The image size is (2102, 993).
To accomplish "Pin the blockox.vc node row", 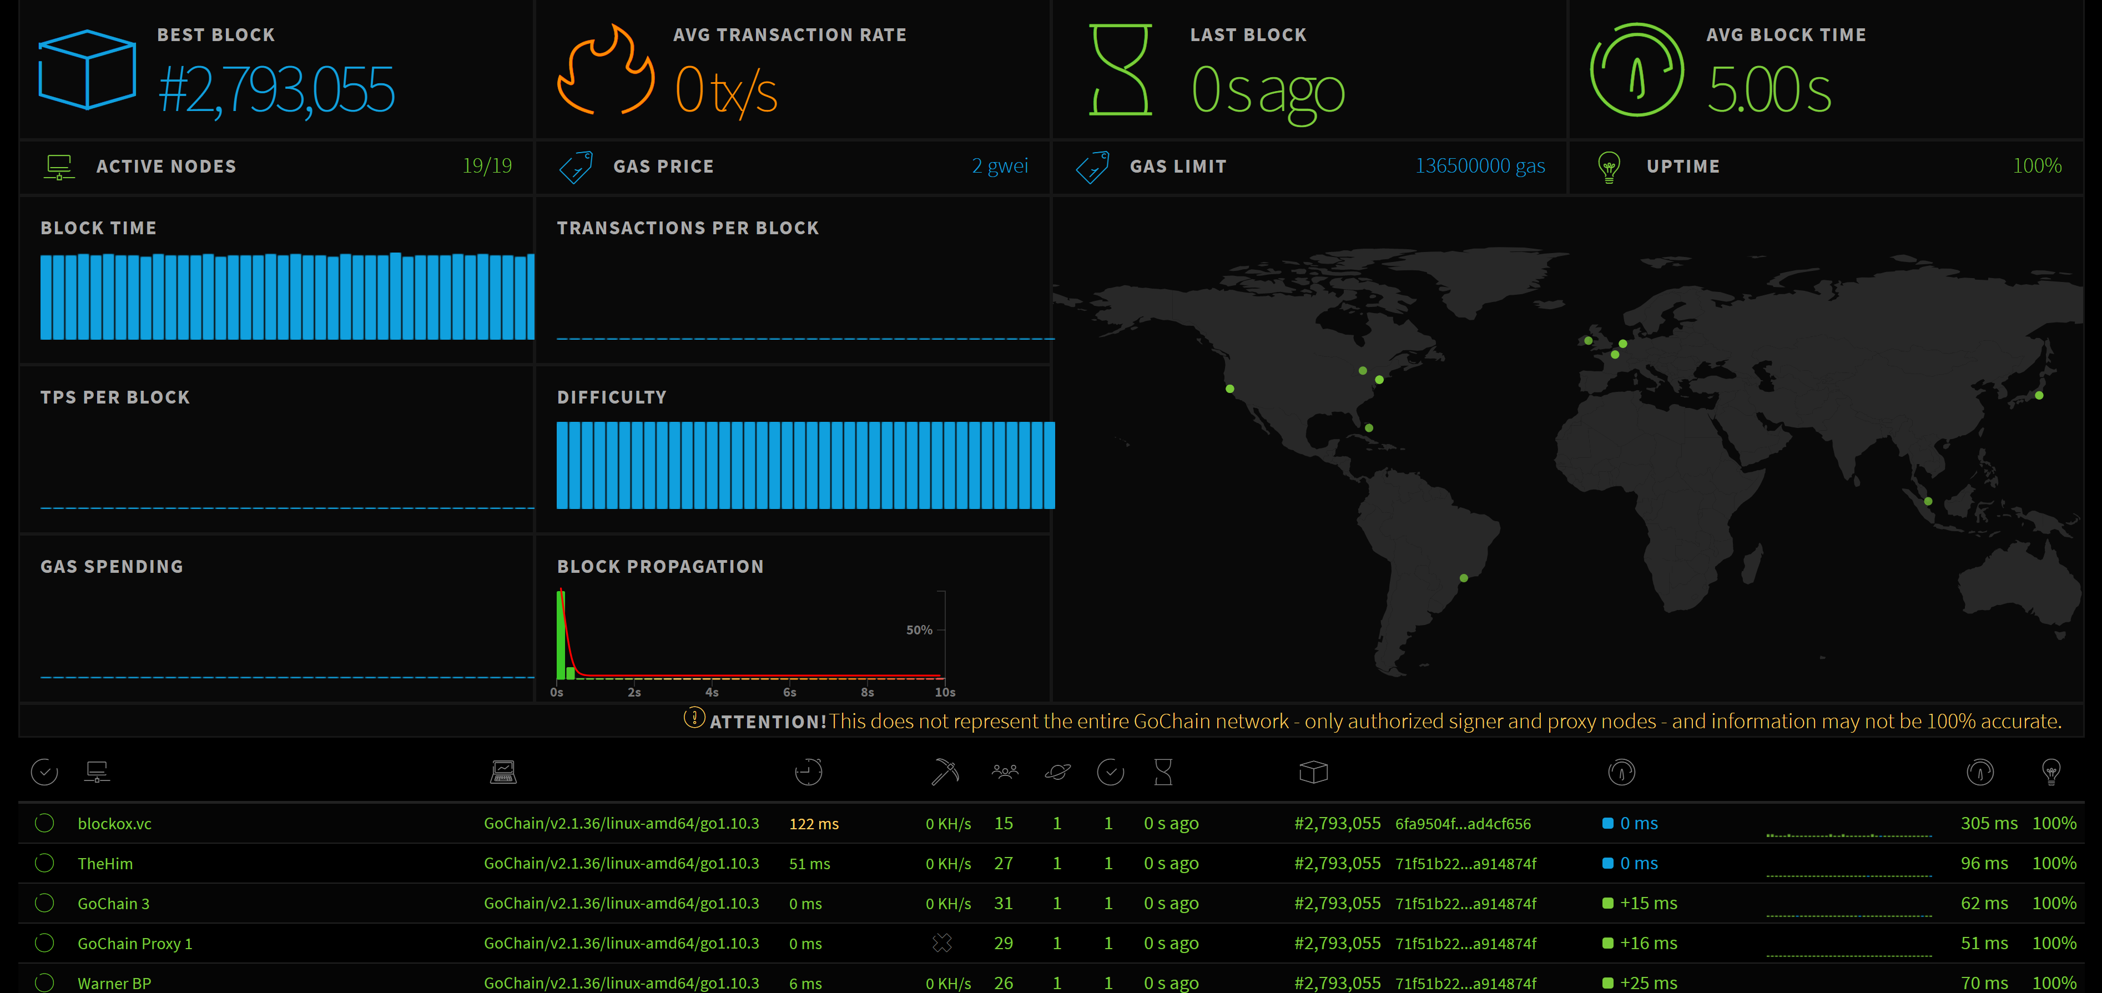I will coord(45,823).
